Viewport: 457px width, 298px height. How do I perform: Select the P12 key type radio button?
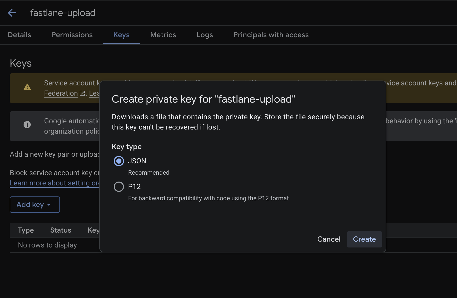(119, 187)
